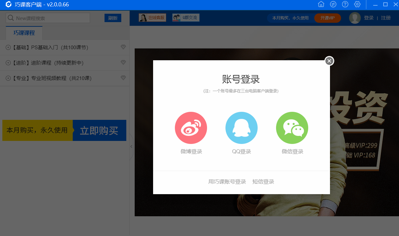Expand the 【进阶】进阶课程 course

pyautogui.click(x=8, y=63)
